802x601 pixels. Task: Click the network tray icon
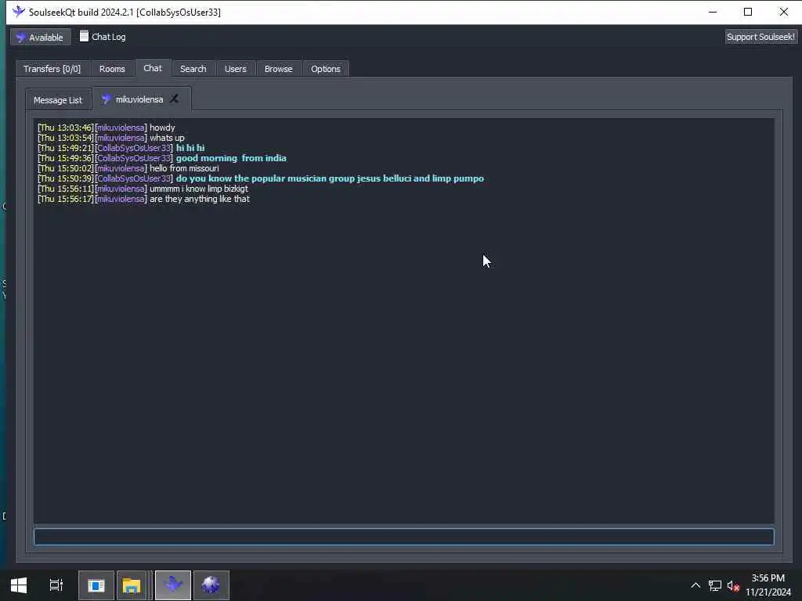pyautogui.click(x=714, y=585)
